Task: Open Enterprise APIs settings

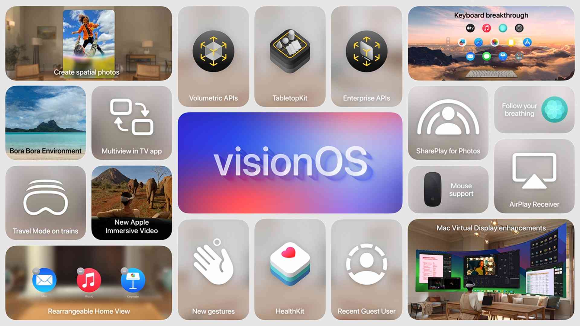Action: [366, 56]
